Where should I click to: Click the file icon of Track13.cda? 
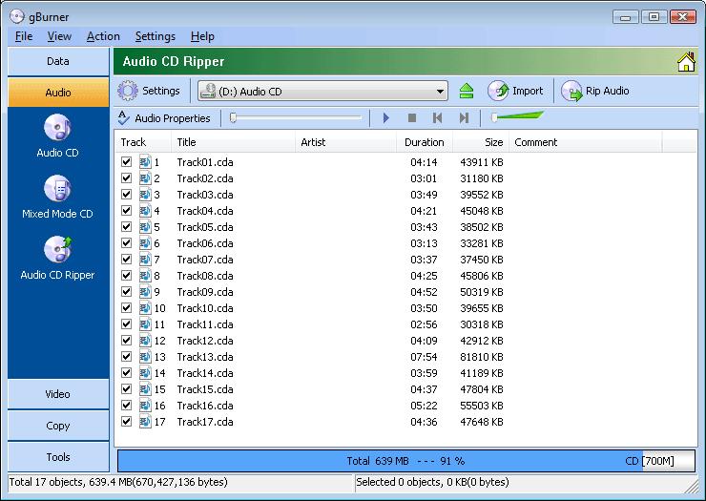(145, 356)
